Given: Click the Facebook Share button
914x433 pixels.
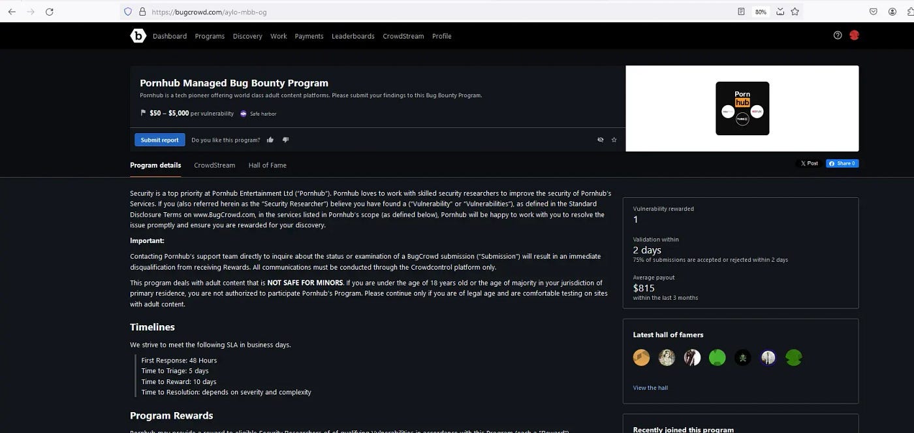Looking at the screenshot, I should 842,163.
